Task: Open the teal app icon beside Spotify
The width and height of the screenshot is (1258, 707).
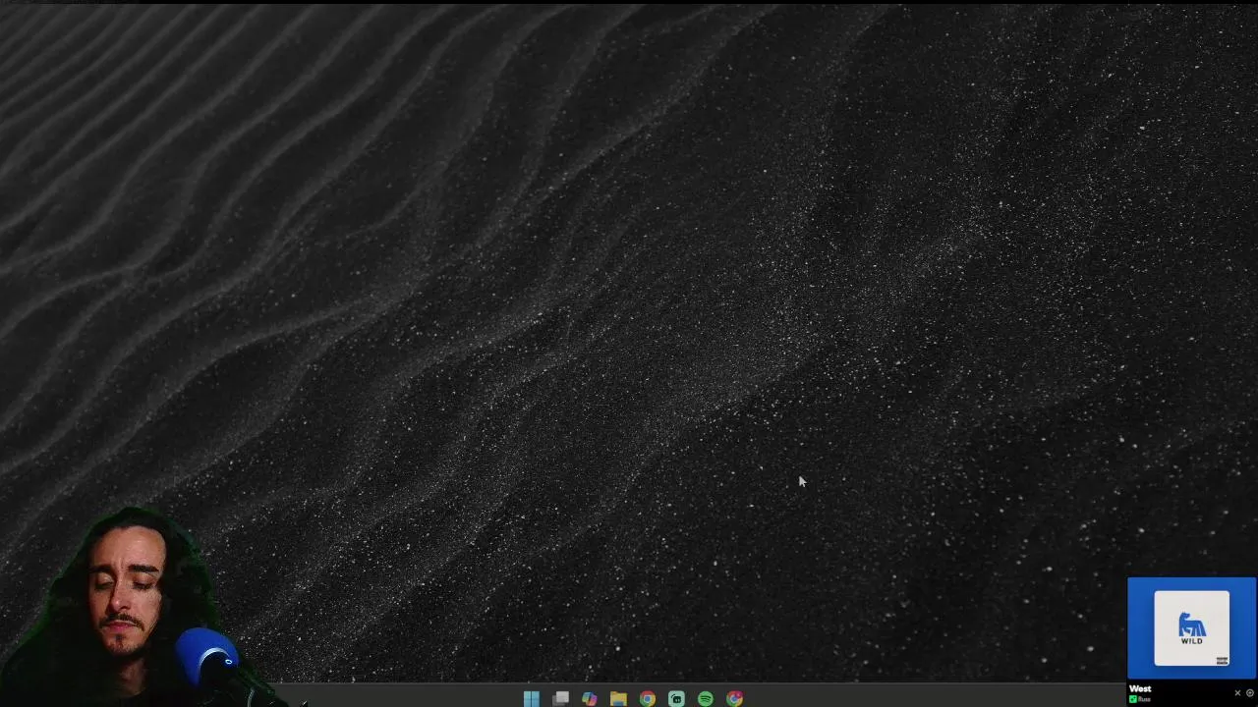Action: [676, 699]
